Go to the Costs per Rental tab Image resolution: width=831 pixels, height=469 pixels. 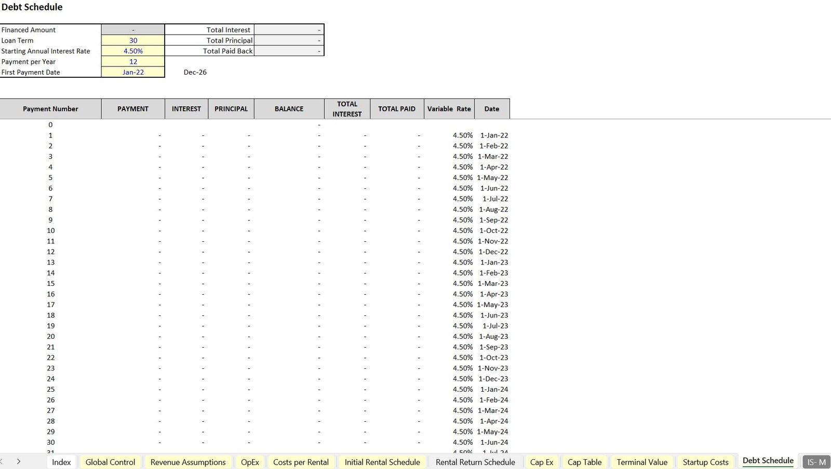point(301,462)
